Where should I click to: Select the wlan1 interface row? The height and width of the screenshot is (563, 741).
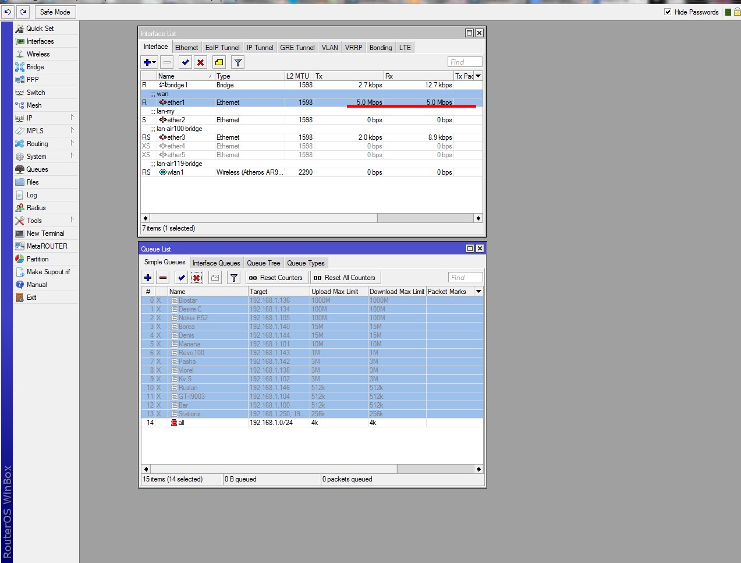[x=312, y=172]
